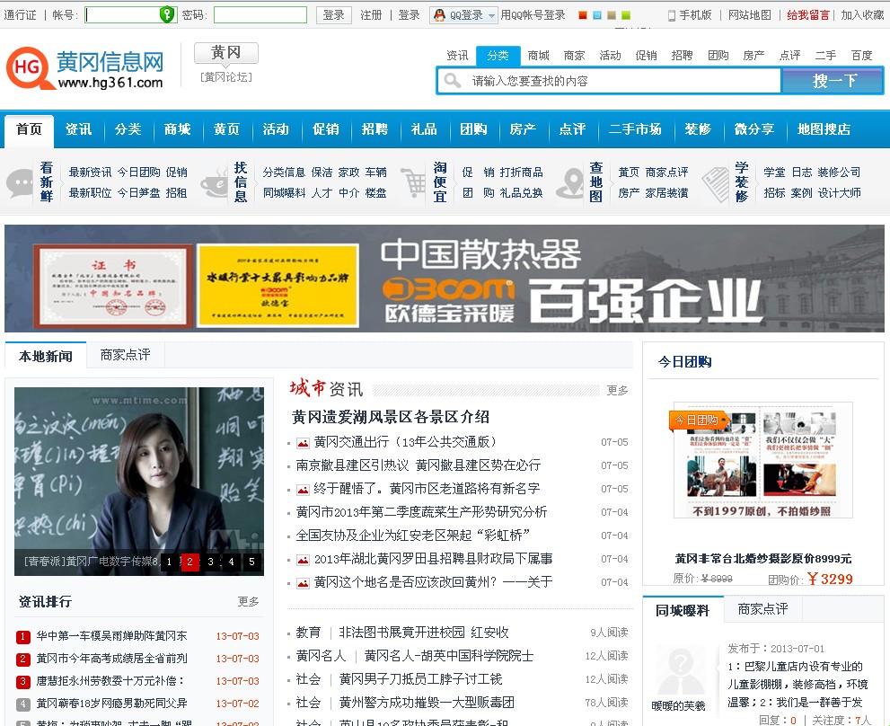Click the 网站地图 link
Screen dimensions: 890x726
point(750,15)
